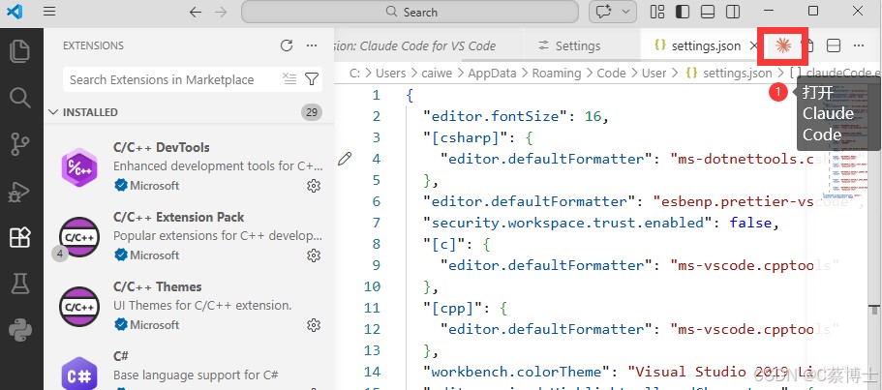Open the Search view in activity bar
The image size is (882, 390).
coord(20,98)
